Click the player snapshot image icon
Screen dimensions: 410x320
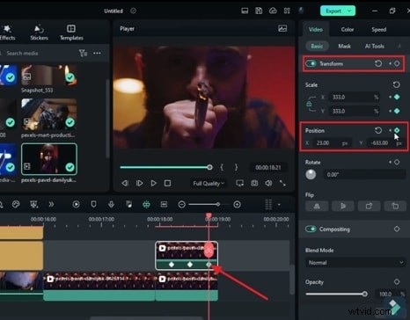(x=282, y=28)
